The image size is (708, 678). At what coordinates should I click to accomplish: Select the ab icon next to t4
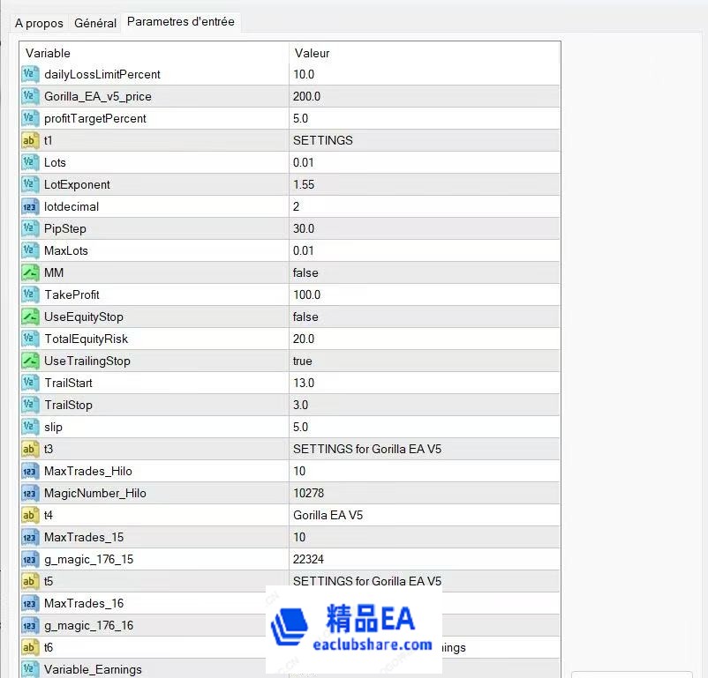click(29, 515)
